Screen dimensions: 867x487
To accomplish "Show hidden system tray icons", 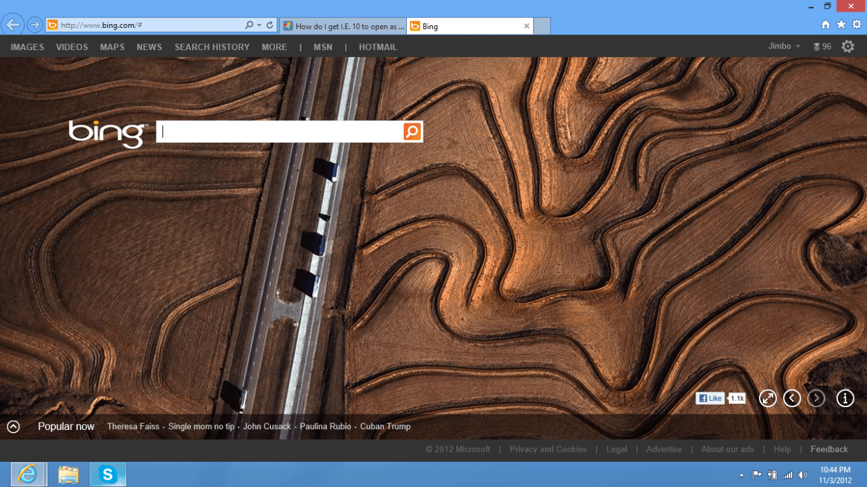I will coord(742,475).
